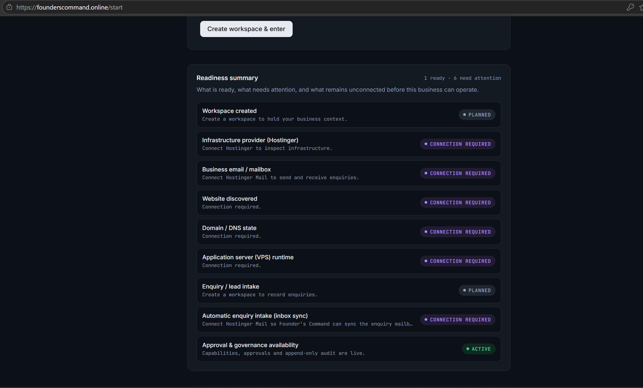
Task: Click CONNECTION REQUIRED badge for Domain / DNS state
Action: [x=458, y=232]
